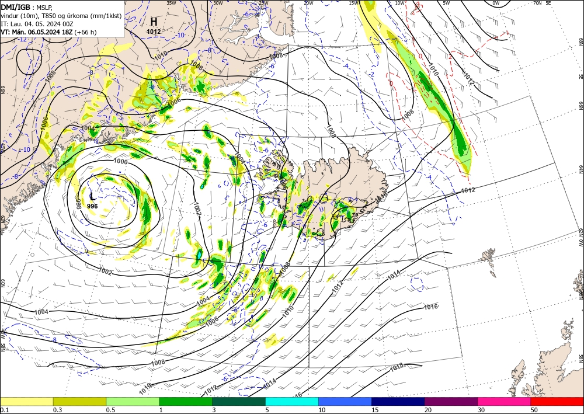The image size is (584, 414).
Task: Click the 1018 isobar label
Action: (397, 368)
